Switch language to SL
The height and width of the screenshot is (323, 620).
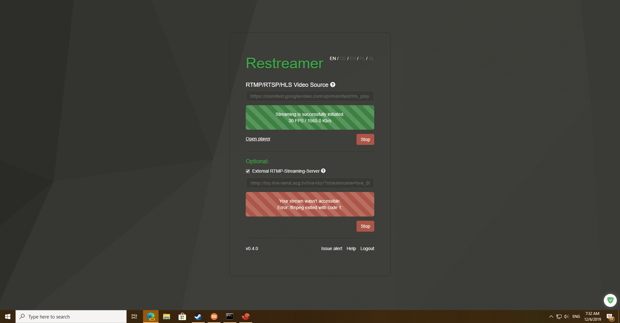point(371,58)
